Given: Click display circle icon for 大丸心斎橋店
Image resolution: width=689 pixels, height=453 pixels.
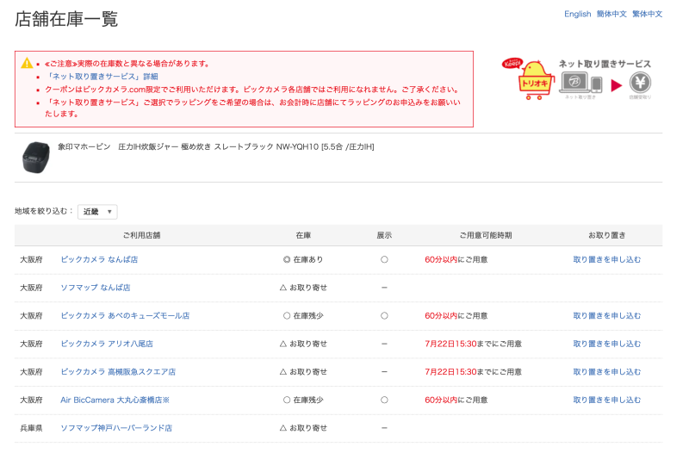Looking at the screenshot, I should click(384, 400).
